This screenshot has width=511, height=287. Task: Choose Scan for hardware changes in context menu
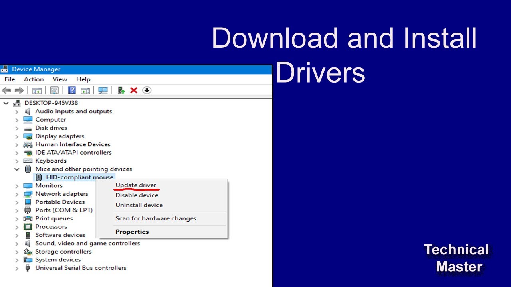click(162, 218)
